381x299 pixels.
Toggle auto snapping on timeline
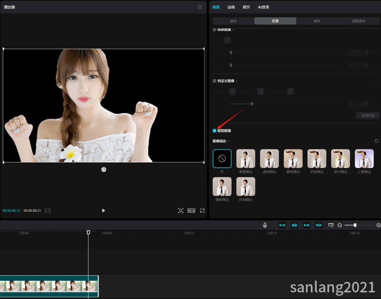click(294, 225)
